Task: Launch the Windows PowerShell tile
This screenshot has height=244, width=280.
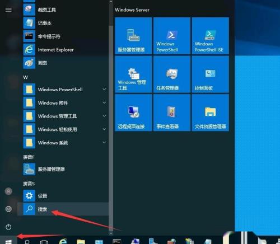Action: point(172,36)
